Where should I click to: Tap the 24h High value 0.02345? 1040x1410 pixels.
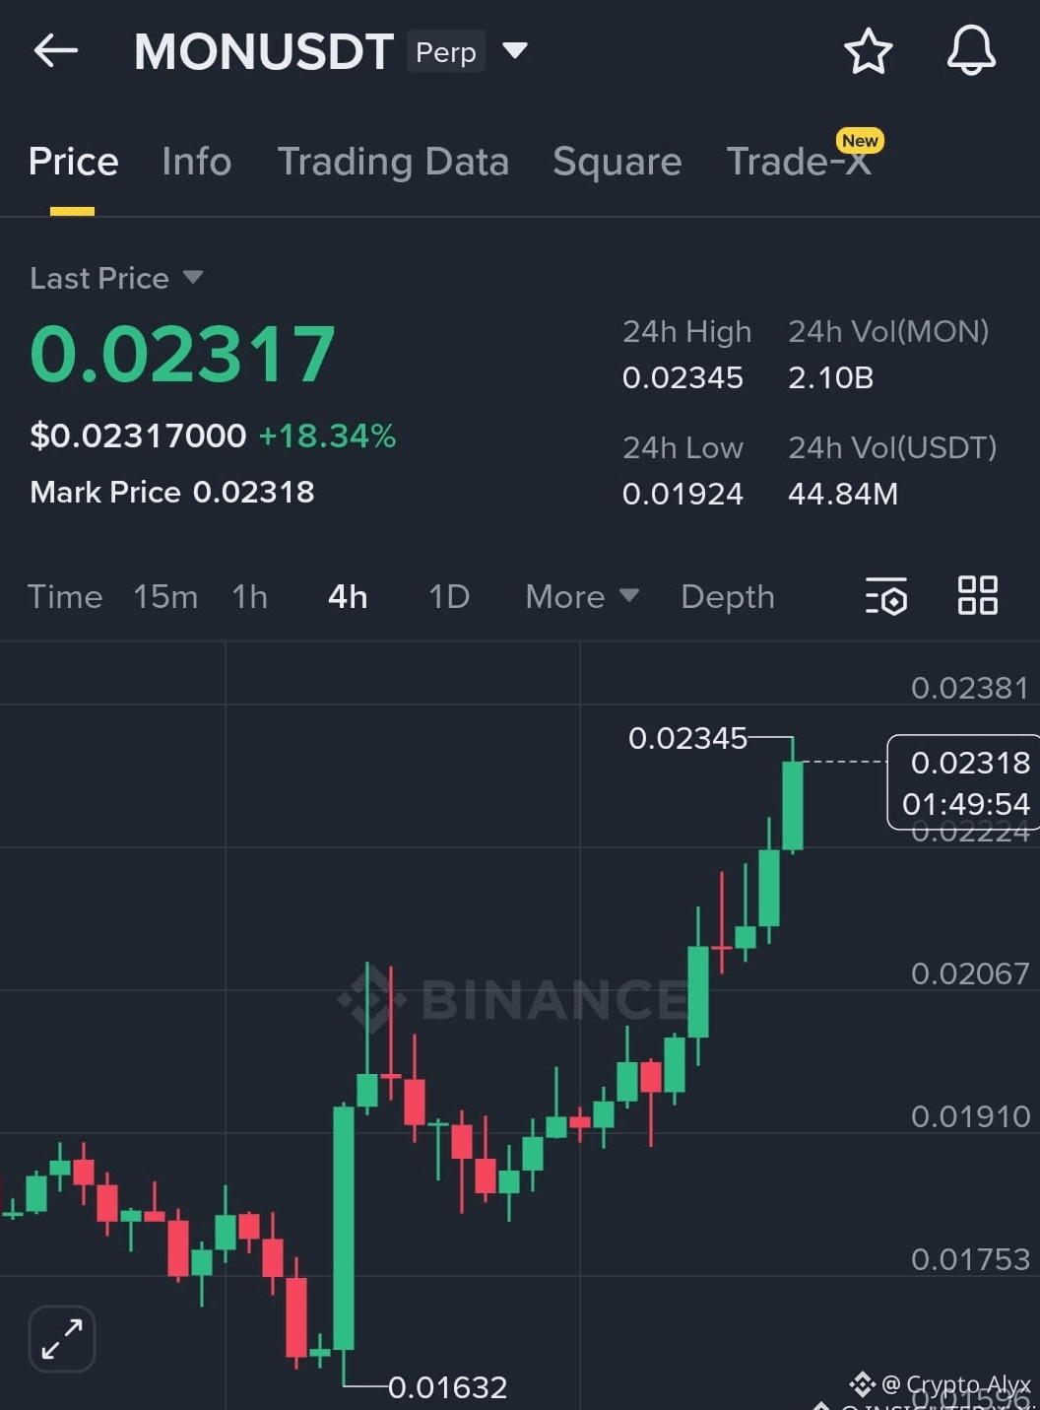click(x=682, y=377)
